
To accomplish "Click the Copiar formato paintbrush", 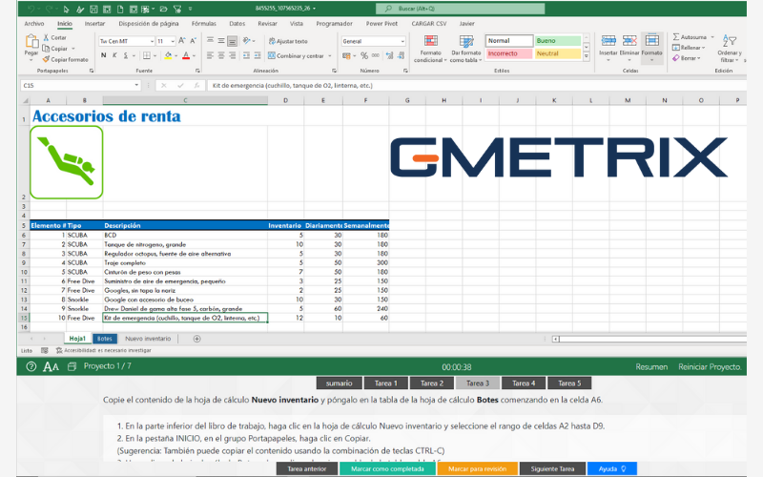I will click(46, 59).
